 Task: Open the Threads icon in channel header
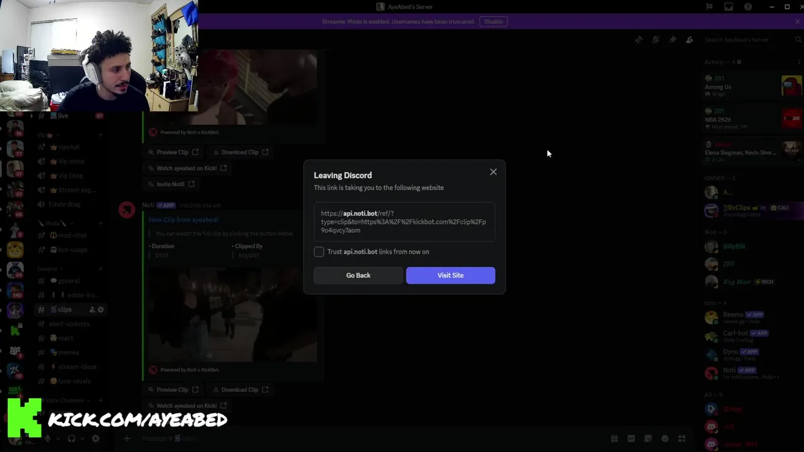point(639,40)
